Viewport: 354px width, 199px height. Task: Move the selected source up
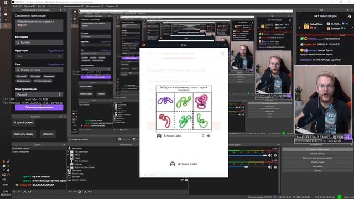pyautogui.click(x=85, y=192)
